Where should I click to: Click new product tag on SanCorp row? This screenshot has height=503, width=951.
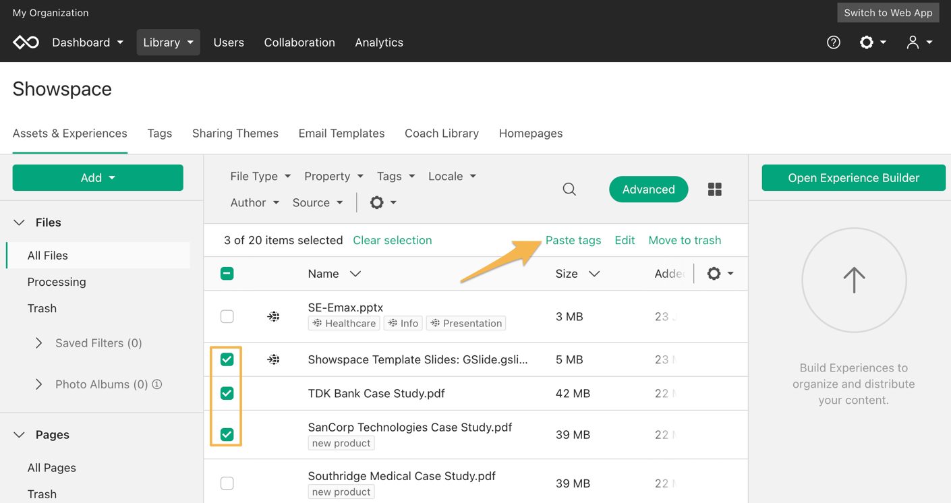point(341,443)
